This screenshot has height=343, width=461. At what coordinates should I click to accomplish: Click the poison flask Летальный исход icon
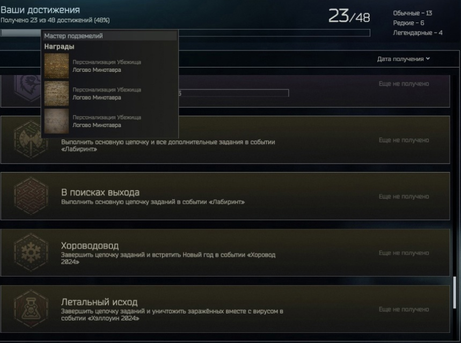pyautogui.click(x=31, y=309)
